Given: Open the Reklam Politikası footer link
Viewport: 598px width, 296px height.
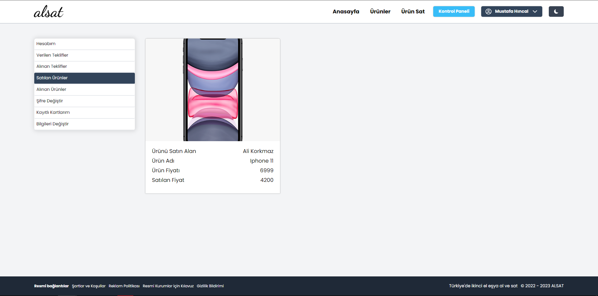Looking at the screenshot, I should coord(124,286).
